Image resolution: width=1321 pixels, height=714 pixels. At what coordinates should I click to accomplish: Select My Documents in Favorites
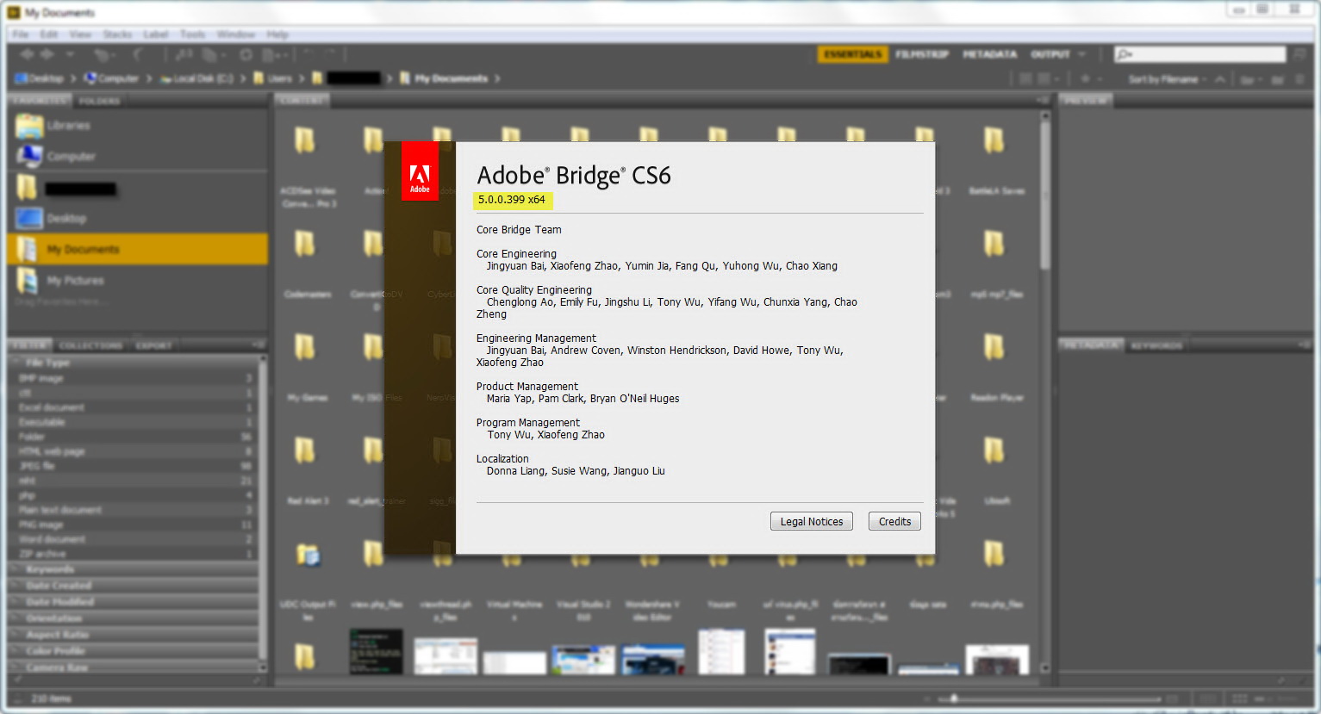pos(138,249)
